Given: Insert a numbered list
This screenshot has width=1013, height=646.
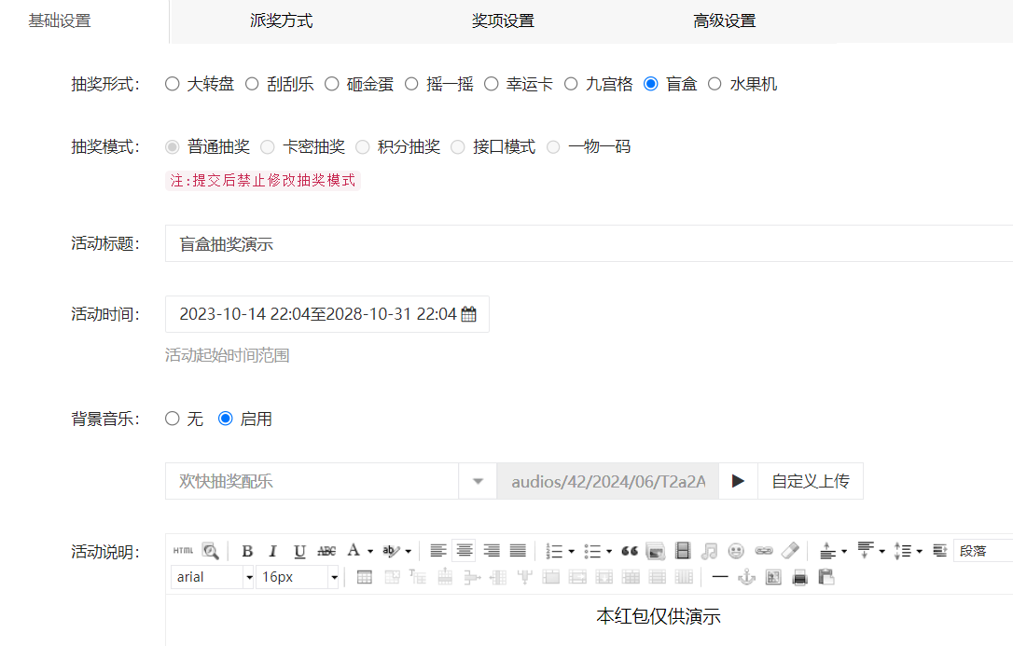Looking at the screenshot, I should pos(554,551).
